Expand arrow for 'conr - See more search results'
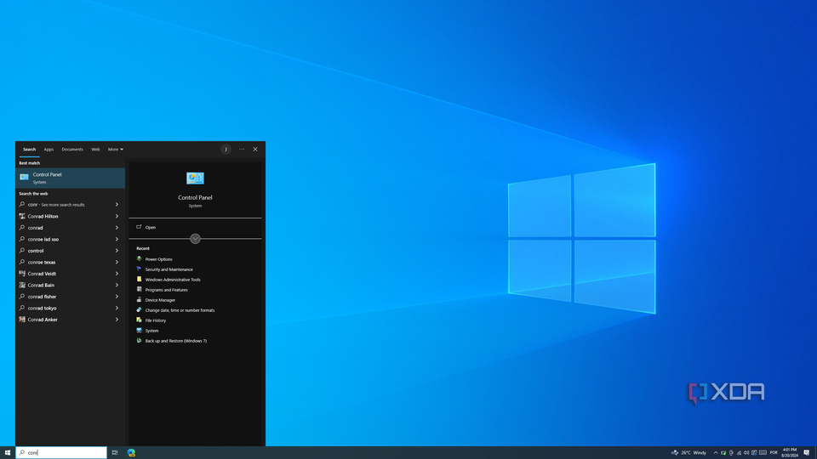The height and width of the screenshot is (459, 817). [x=117, y=205]
